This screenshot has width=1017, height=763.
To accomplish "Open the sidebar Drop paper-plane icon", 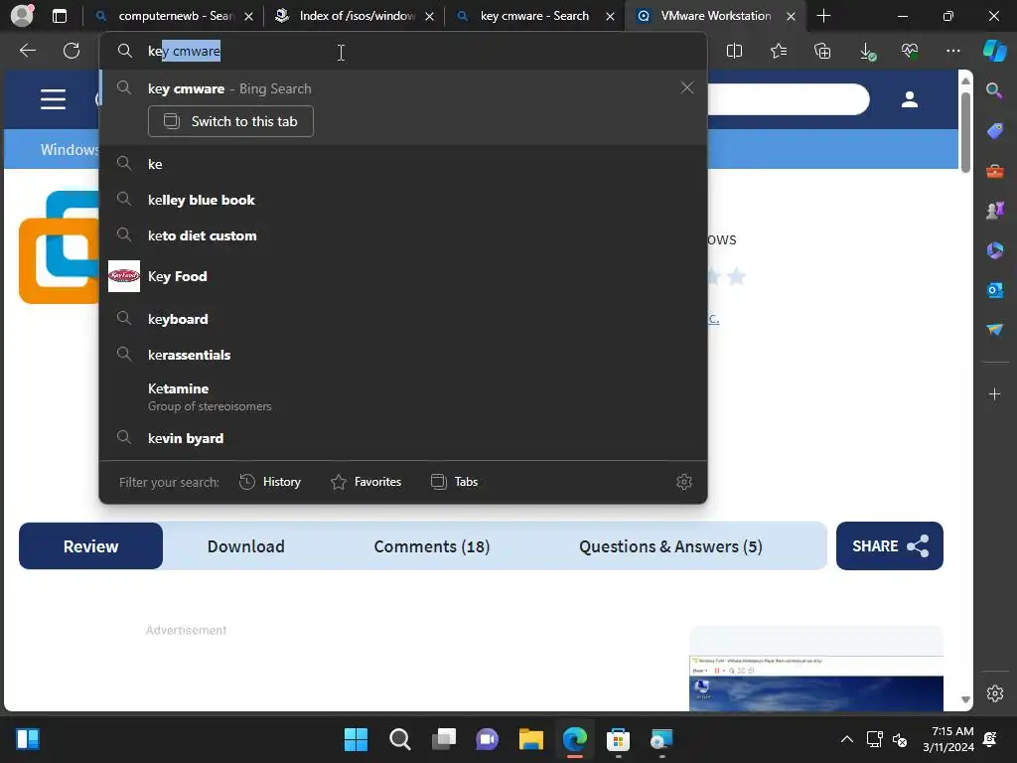I will pos(994,330).
